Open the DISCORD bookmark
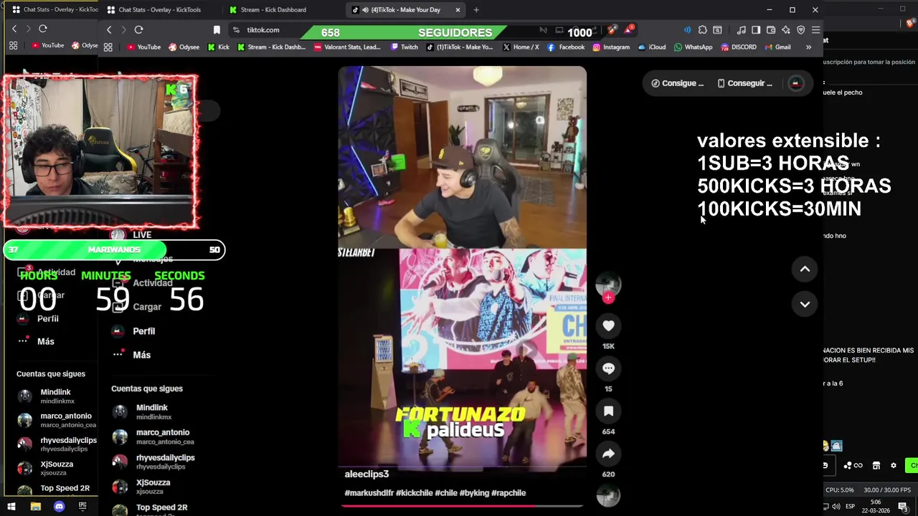Screen dimensions: 918x516 coord(738,47)
